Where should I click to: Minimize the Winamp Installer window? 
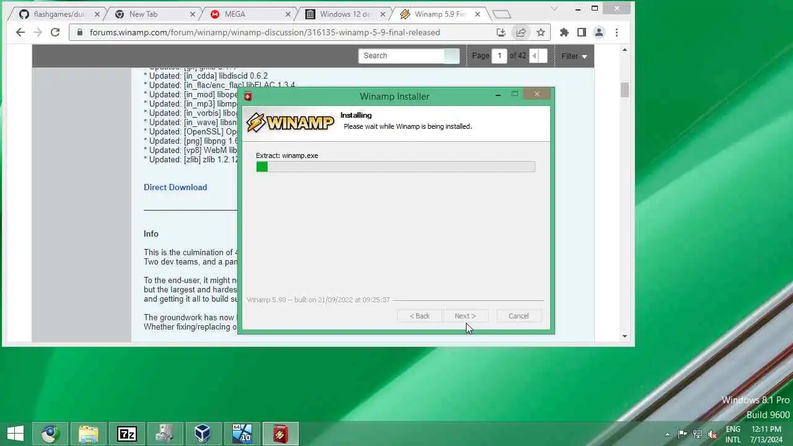point(498,95)
